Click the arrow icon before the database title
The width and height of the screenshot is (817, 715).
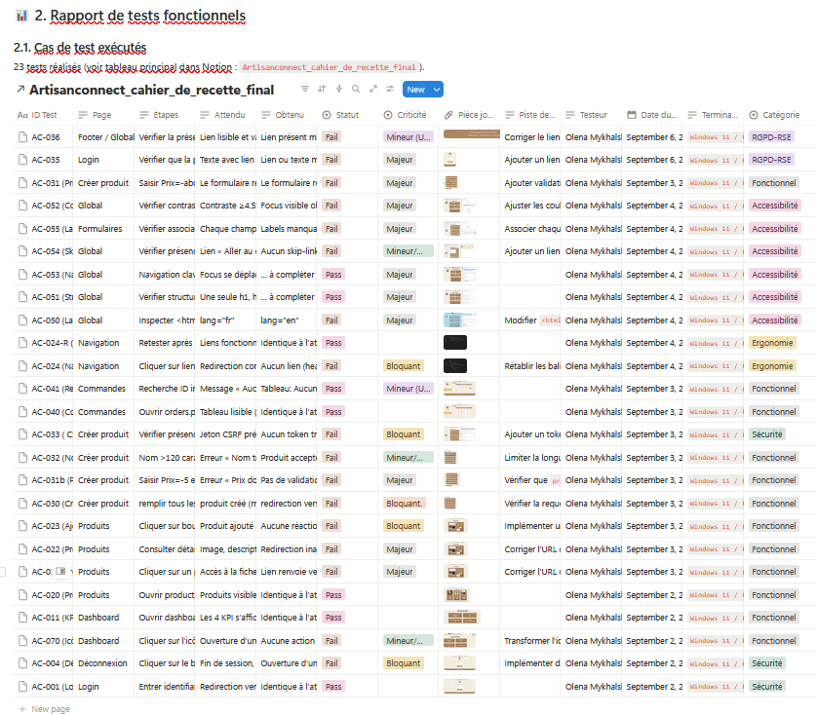20,91
